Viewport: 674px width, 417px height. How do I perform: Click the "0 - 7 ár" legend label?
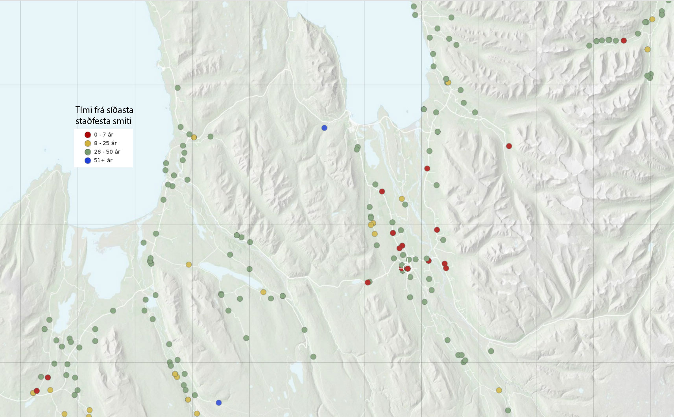pos(103,135)
